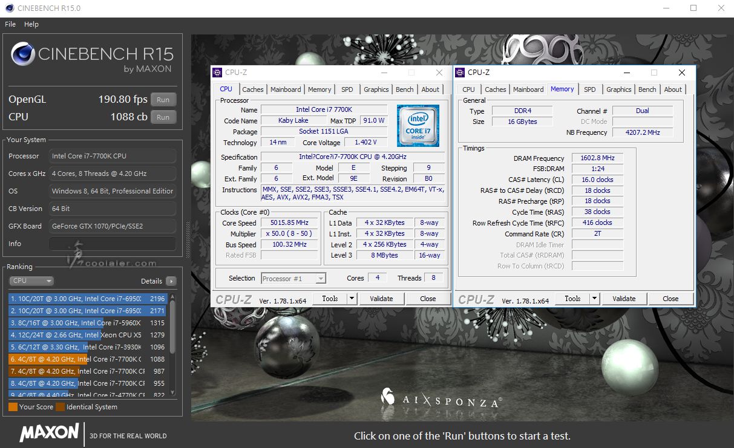Switch to CPU tab in right CPU-Z window

469,89
